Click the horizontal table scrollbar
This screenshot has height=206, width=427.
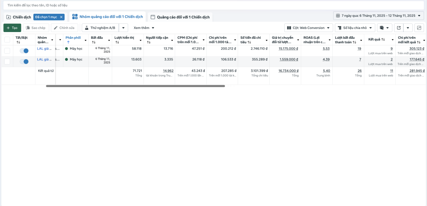pyautogui.click(x=135, y=86)
